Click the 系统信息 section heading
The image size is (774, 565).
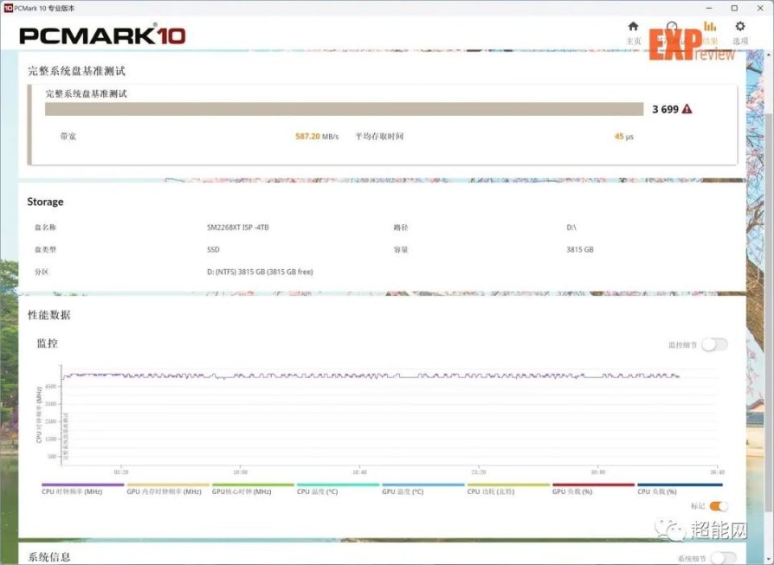pyautogui.click(x=49, y=557)
